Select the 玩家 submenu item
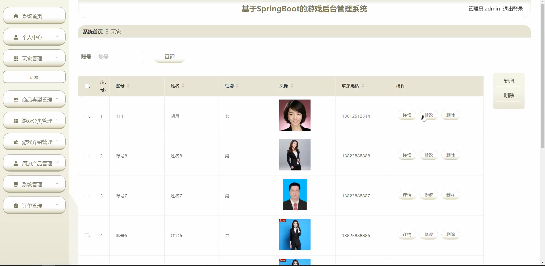Screen dimensions: 545x266 click(34, 77)
